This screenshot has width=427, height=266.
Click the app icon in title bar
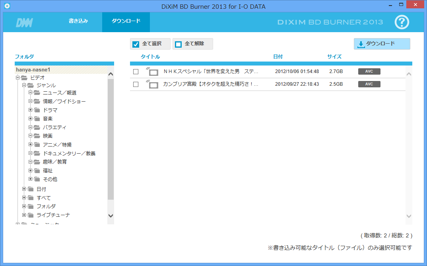coord(6,6)
